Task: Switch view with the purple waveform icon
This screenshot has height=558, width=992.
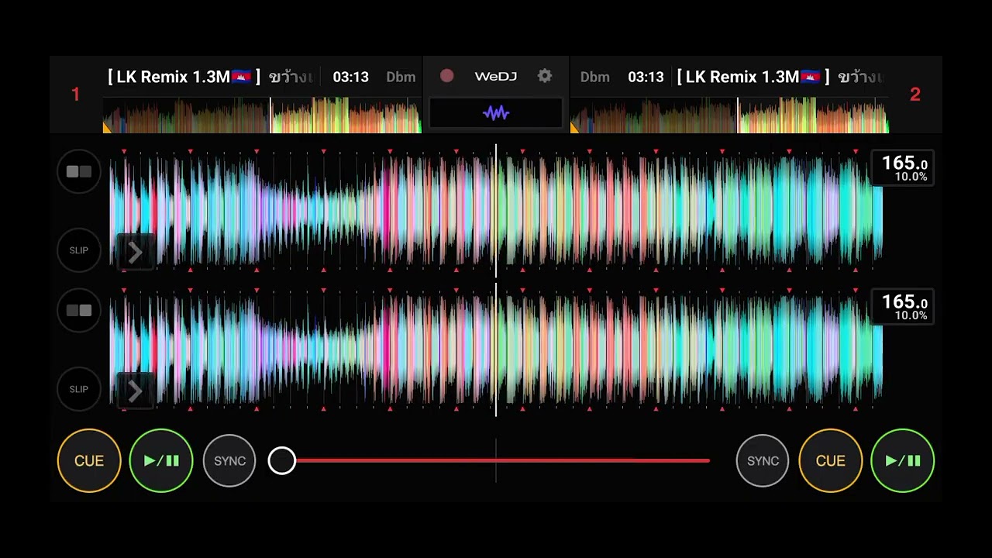Action: click(x=496, y=113)
